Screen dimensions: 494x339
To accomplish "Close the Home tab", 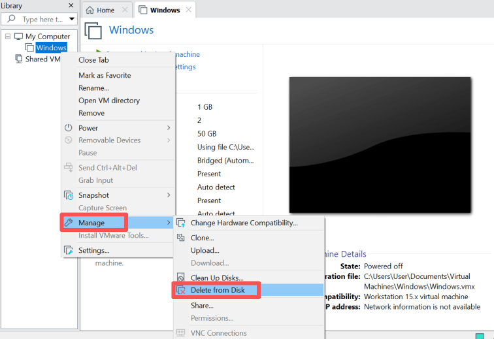I will [125, 10].
